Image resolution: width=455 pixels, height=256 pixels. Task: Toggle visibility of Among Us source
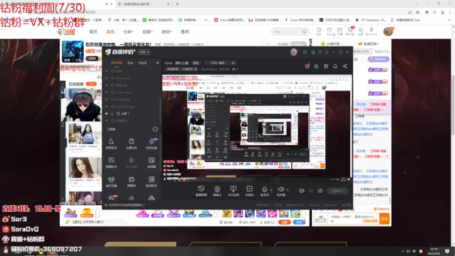[x=106, y=78]
